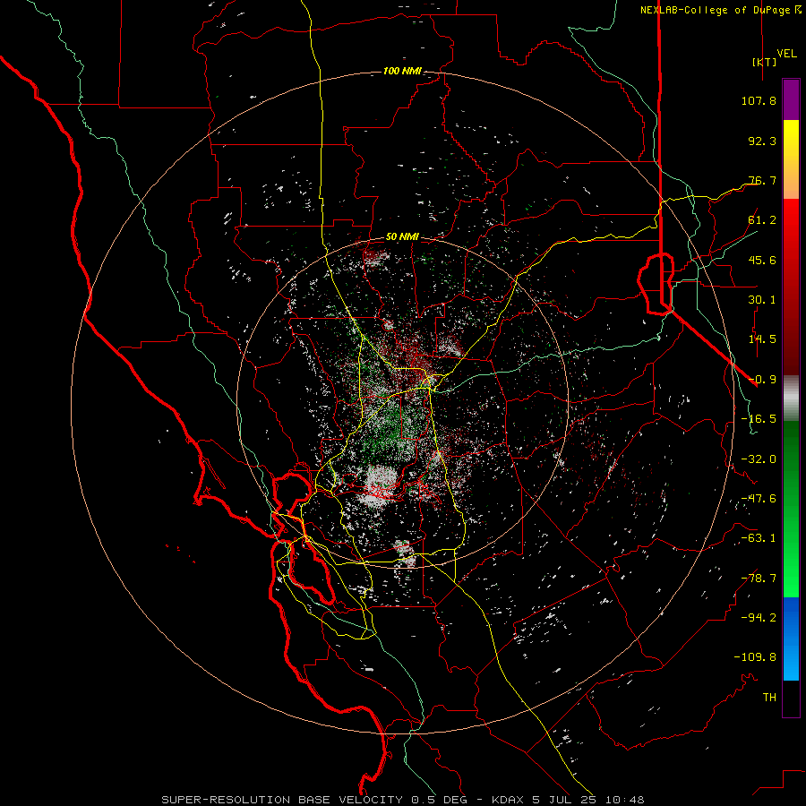Viewport: 806px width, 806px height.
Task: Select the -0.9 scale value
Action: (x=762, y=380)
